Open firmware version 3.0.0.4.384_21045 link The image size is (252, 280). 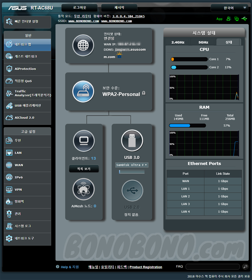(129, 16)
